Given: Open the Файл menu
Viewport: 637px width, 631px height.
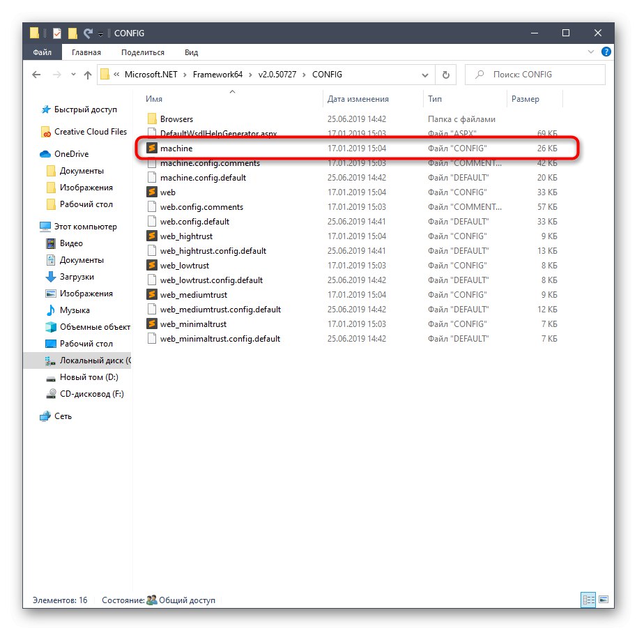Looking at the screenshot, I should 43,52.
